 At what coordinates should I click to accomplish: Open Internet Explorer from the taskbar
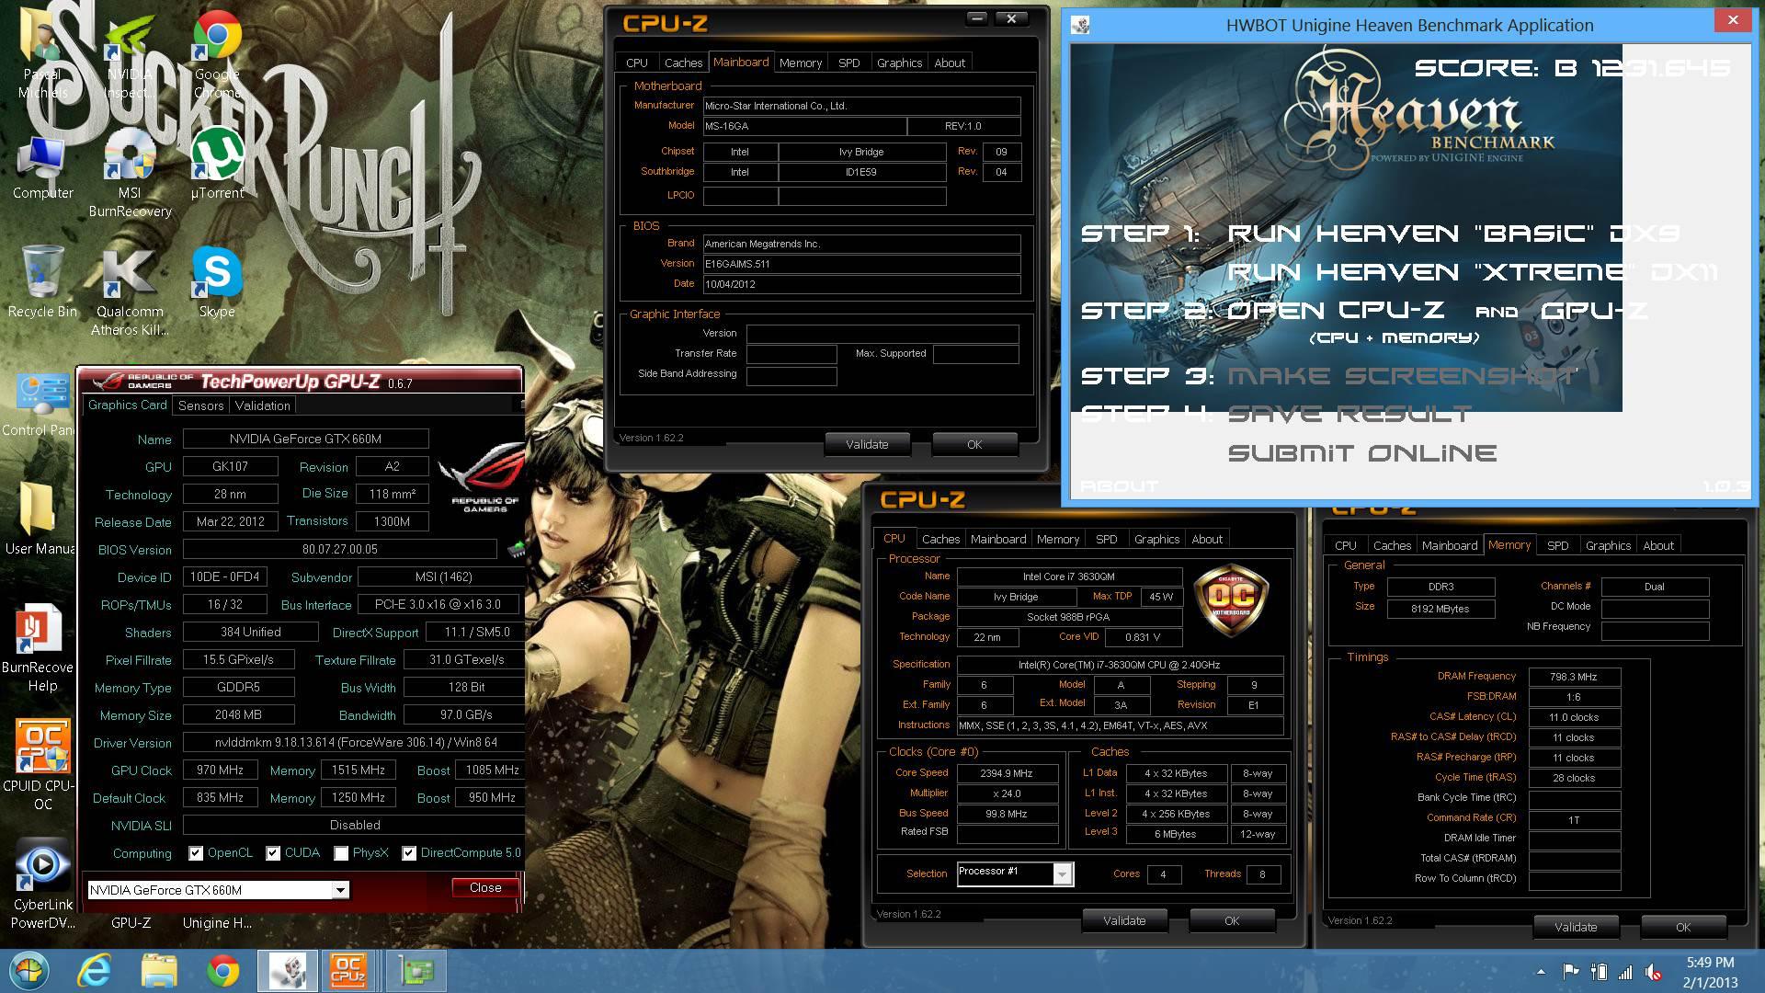pyautogui.click(x=94, y=971)
